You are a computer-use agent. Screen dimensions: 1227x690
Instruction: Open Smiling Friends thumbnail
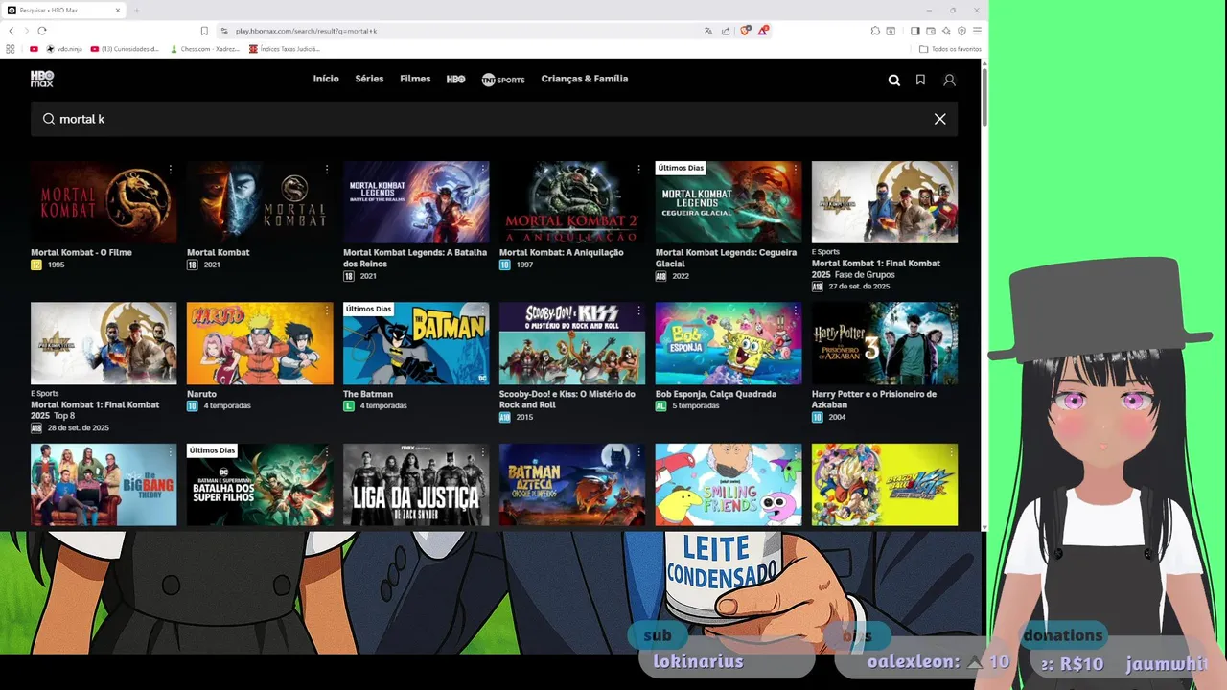[x=729, y=485]
